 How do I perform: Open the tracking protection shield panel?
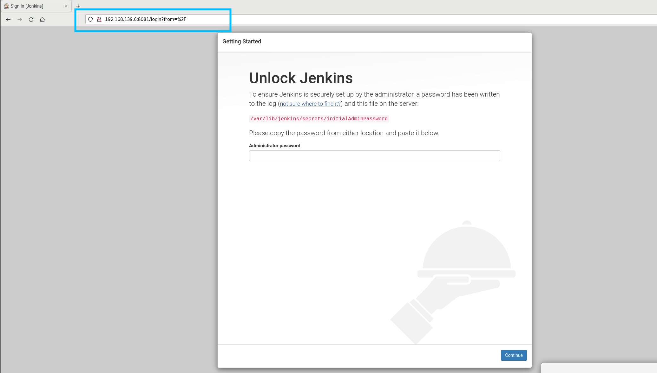click(91, 19)
